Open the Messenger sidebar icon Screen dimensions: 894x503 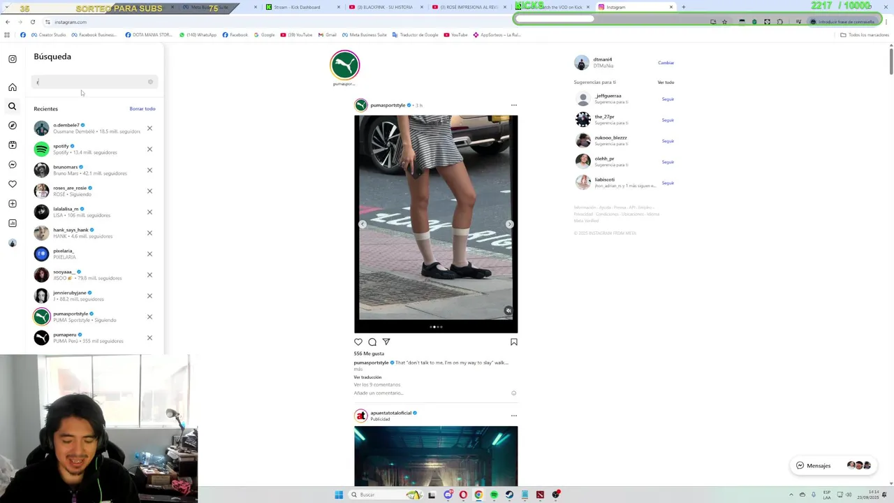click(12, 165)
